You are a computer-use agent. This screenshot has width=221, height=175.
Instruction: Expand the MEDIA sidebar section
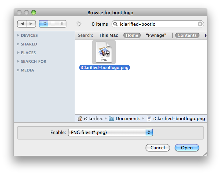point(18,70)
